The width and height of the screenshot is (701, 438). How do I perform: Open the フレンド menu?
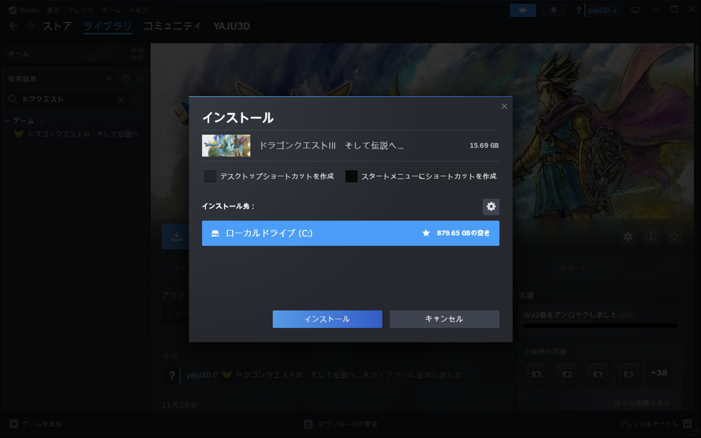click(80, 10)
